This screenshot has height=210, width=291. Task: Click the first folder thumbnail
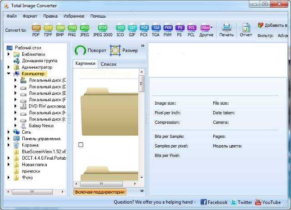pyautogui.click(x=110, y=112)
